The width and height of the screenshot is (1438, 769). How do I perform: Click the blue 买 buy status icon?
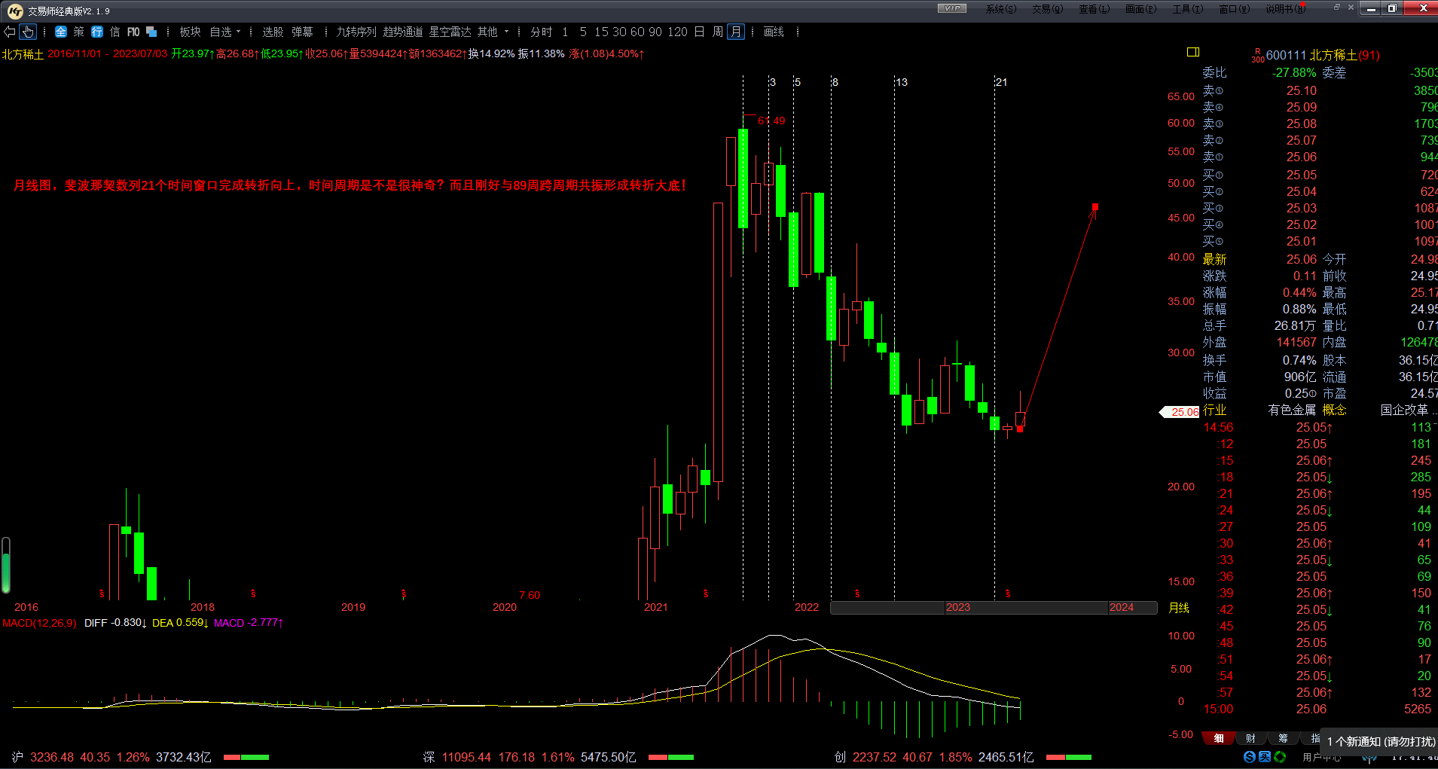1265,757
